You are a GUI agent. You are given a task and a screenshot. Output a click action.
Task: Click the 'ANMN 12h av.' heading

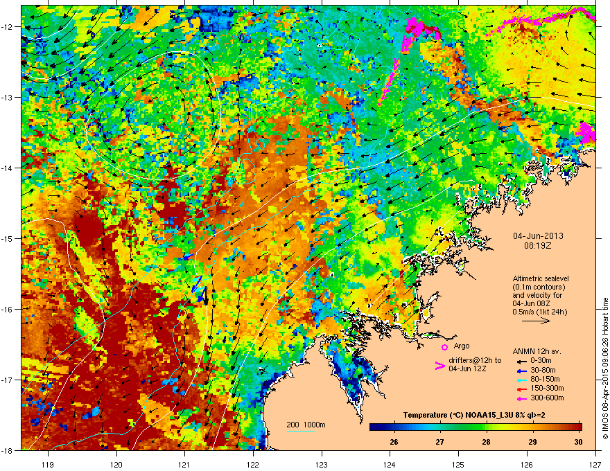click(537, 351)
